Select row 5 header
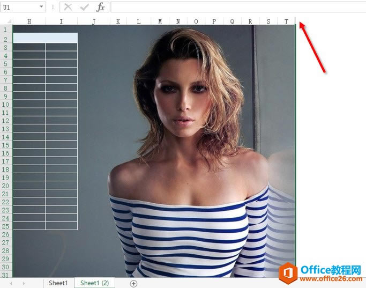 pyautogui.click(x=6, y=63)
